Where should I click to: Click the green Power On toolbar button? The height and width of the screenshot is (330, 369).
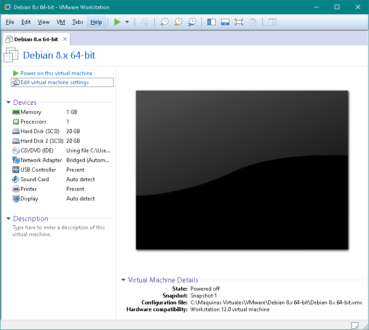click(118, 22)
